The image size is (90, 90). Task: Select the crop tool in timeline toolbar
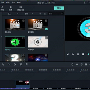3,64
